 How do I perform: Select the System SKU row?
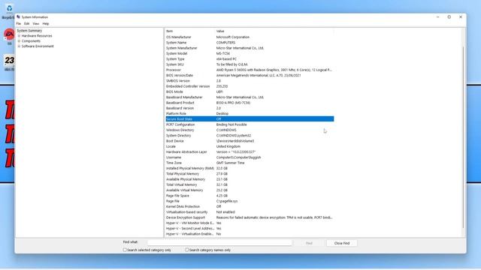click(250, 64)
